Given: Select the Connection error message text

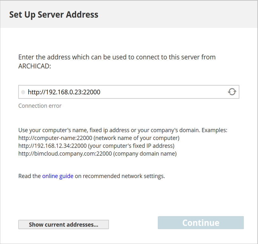Looking at the screenshot, I should point(40,106).
